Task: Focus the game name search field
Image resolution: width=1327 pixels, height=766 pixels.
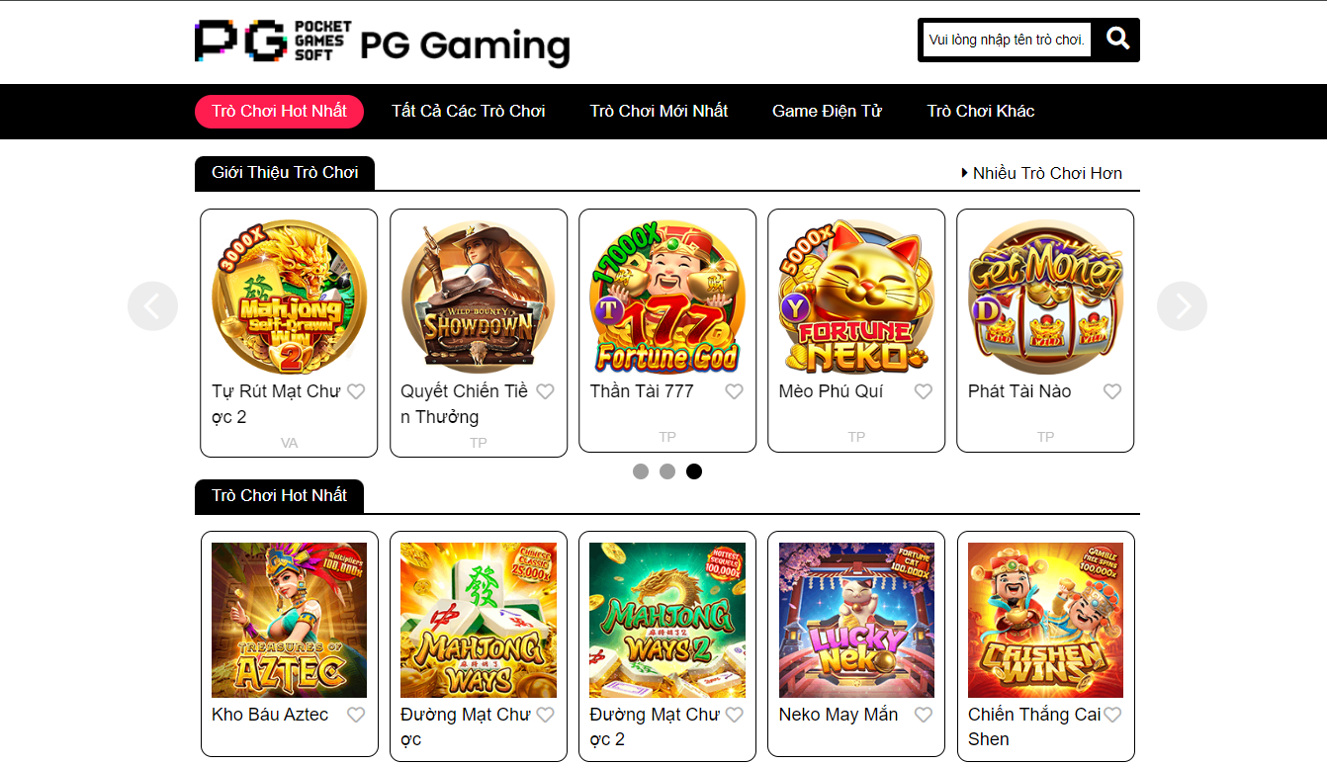Action: (x=1008, y=40)
